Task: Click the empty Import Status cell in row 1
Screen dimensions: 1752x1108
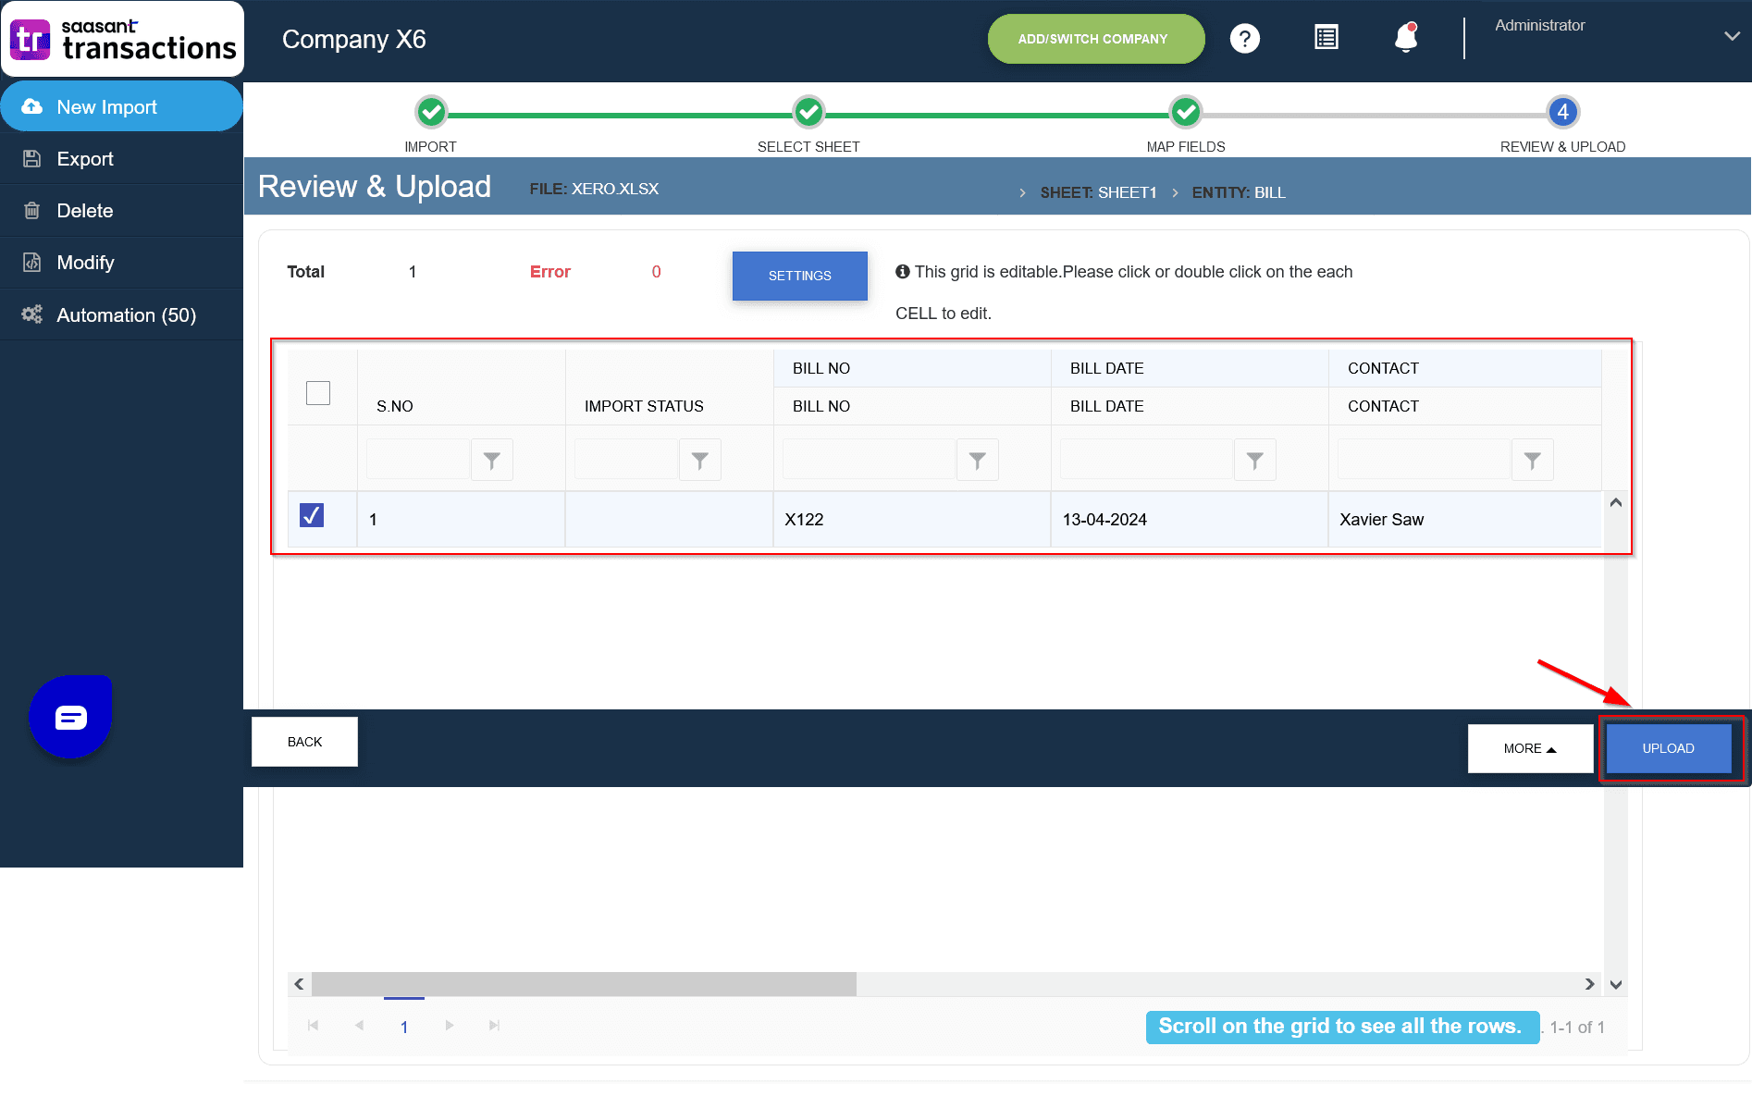Action: pos(670,520)
